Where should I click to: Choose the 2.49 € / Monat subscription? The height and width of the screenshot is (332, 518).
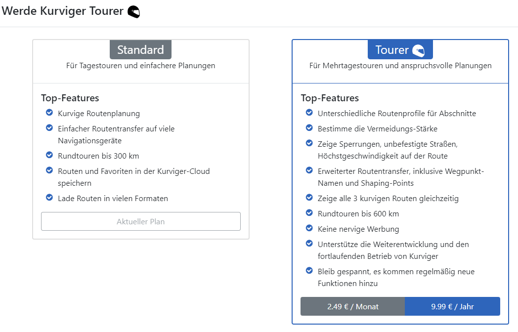[x=352, y=306]
